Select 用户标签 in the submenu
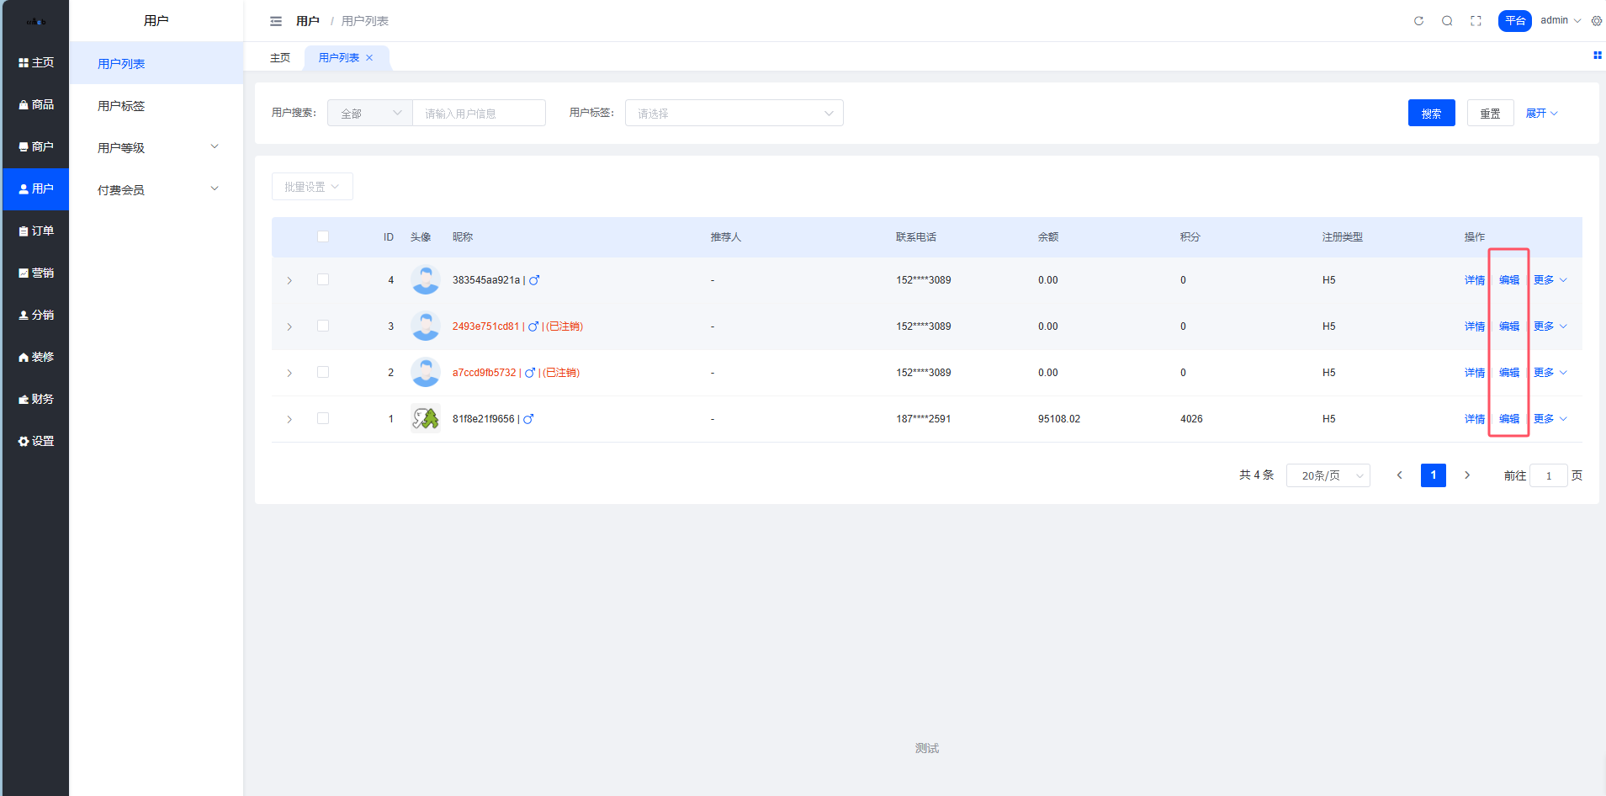 click(x=121, y=105)
